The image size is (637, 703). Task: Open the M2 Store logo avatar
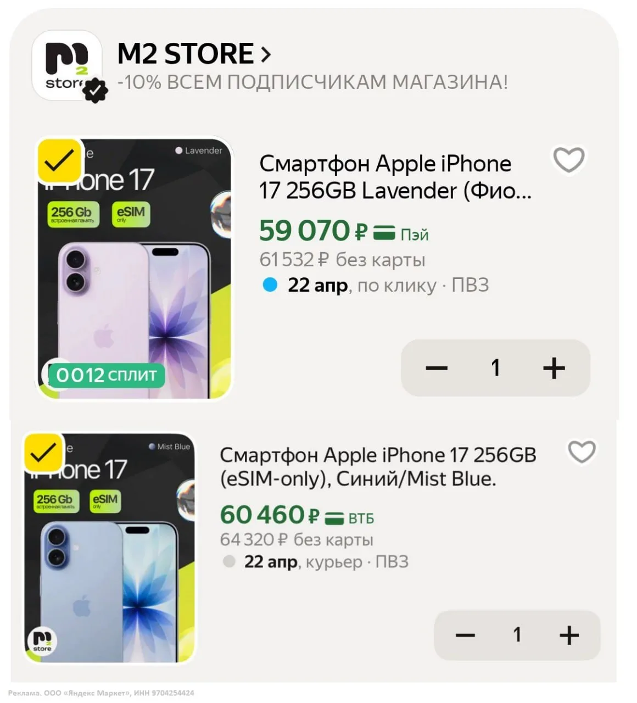pyautogui.click(x=66, y=65)
